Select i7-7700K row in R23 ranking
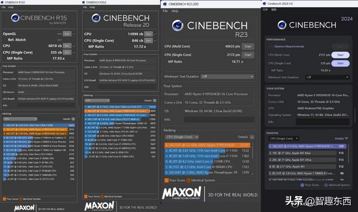The image size is (358, 212). pyautogui.click(x=208, y=162)
